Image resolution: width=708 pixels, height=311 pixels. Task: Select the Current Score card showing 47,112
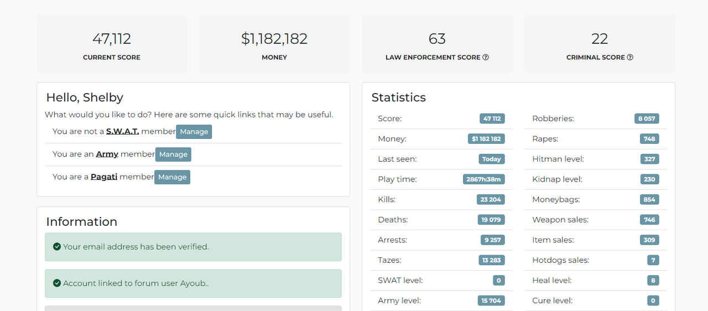(x=112, y=44)
